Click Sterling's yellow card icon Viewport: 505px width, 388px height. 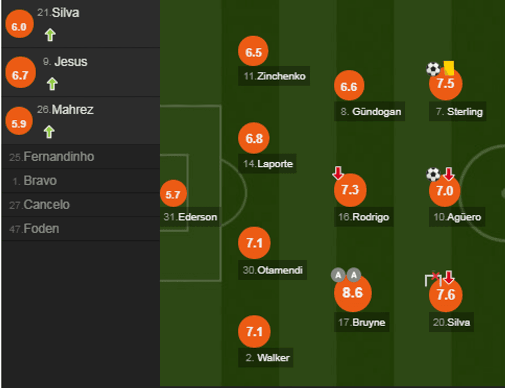click(x=448, y=67)
